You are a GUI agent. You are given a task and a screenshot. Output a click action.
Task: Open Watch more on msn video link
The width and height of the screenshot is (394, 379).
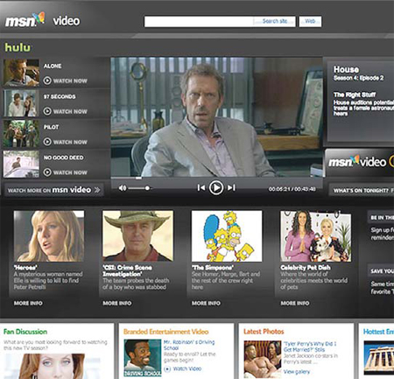coord(53,190)
